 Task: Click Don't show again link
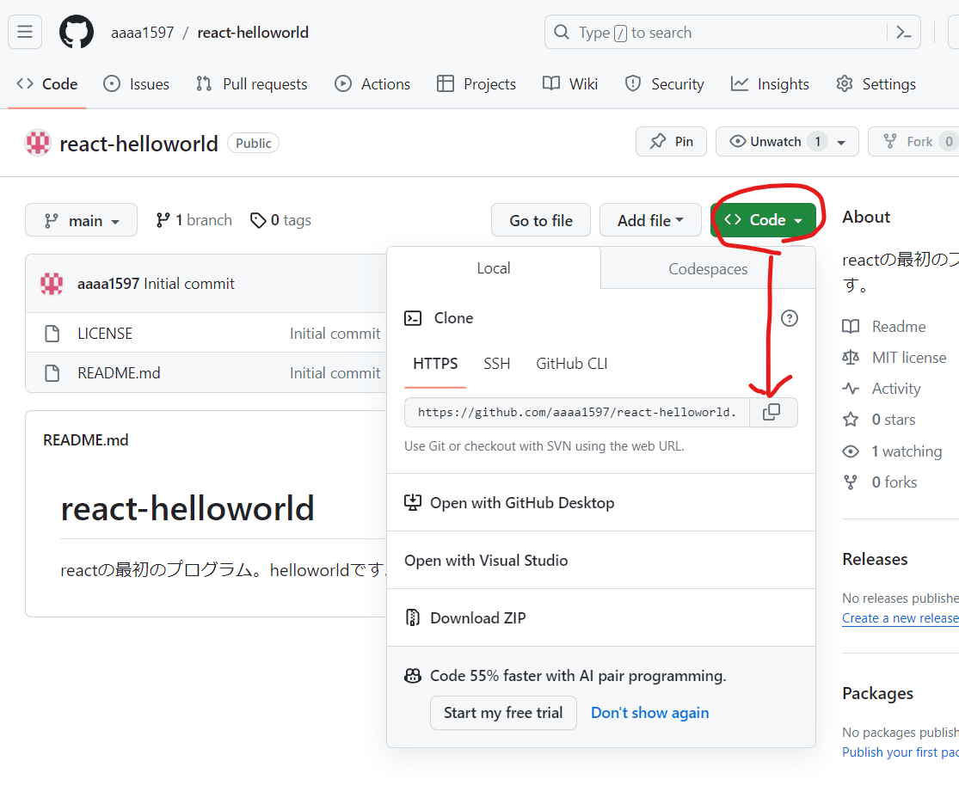[649, 713]
